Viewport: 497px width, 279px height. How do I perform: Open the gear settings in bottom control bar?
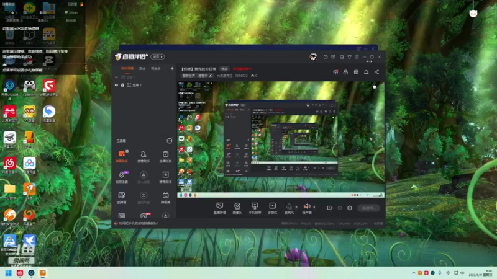click(x=350, y=208)
